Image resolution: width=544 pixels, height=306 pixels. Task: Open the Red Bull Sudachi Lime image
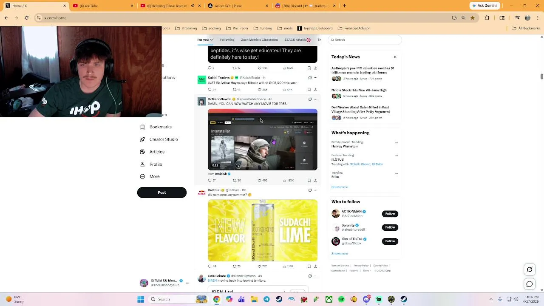[x=262, y=230]
